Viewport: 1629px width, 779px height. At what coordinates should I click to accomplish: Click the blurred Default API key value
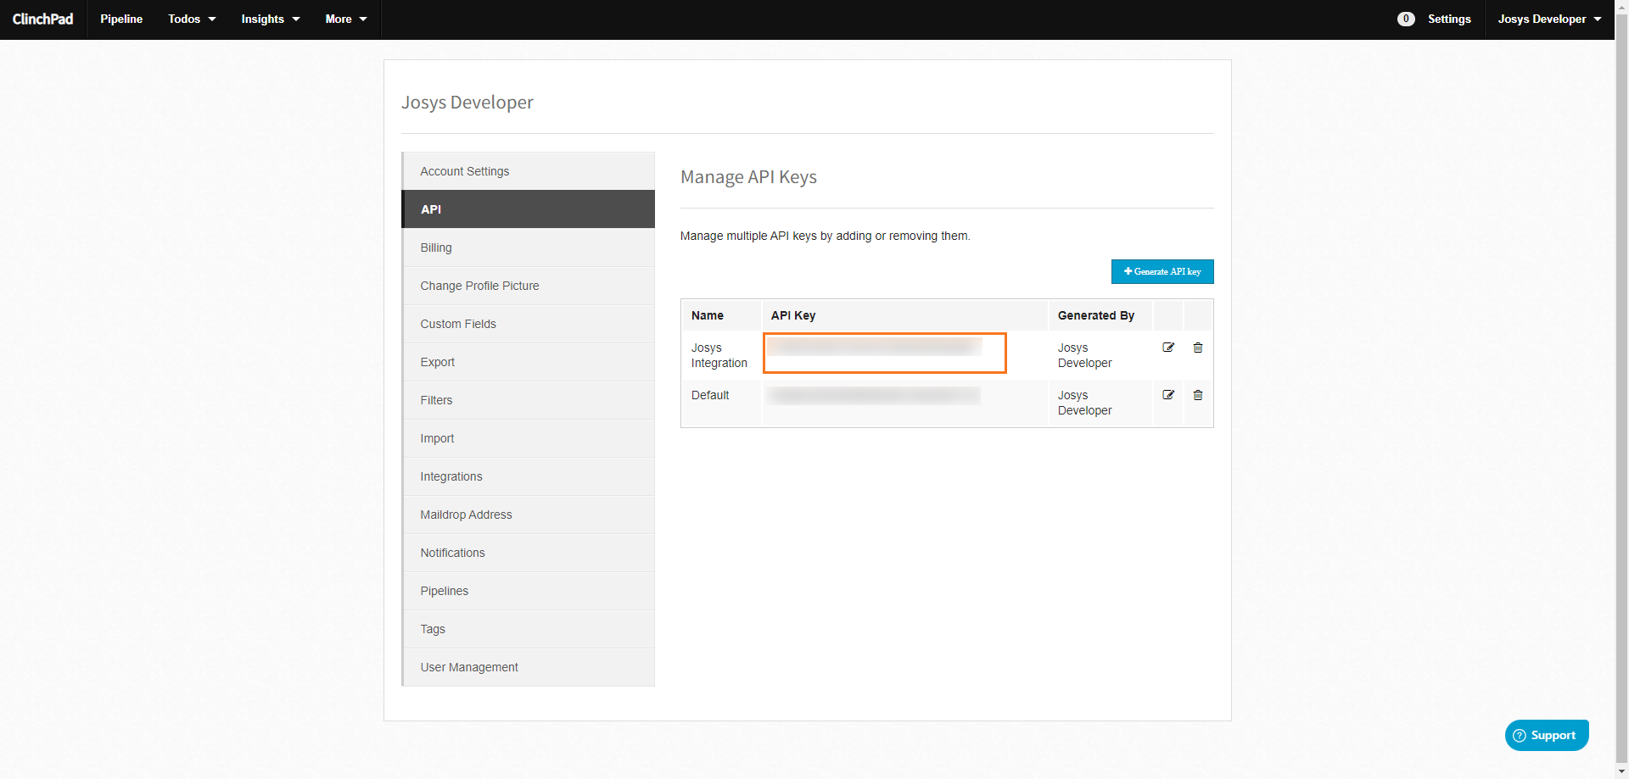click(x=874, y=395)
